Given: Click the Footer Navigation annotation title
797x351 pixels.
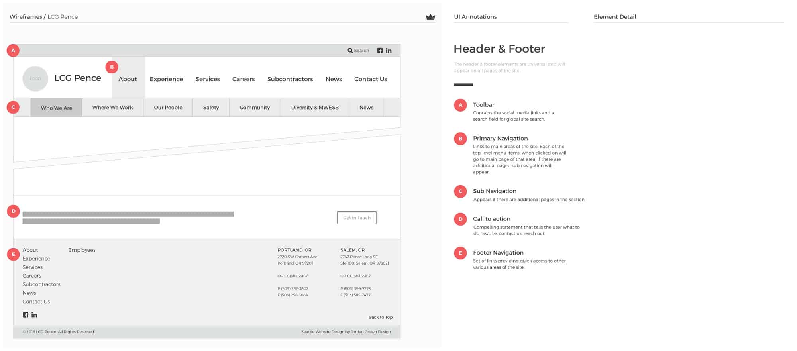Looking at the screenshot, I should pyautogui.click(x=498, y=253).
